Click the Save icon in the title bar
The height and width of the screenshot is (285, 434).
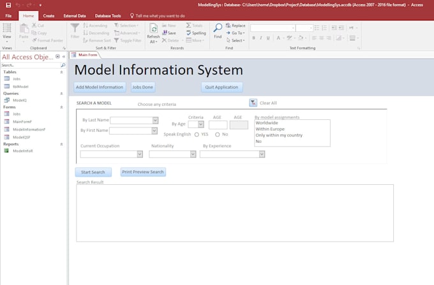click(8, 5)
